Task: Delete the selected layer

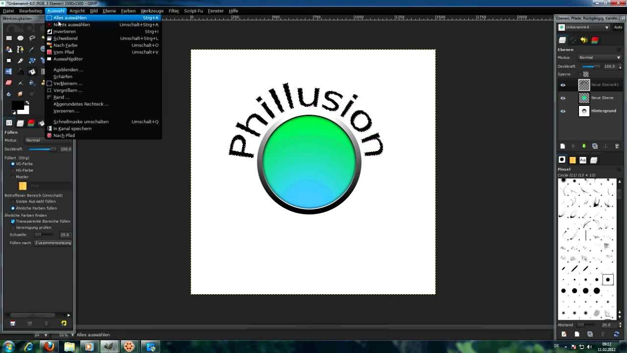Action: click(616, 146)
